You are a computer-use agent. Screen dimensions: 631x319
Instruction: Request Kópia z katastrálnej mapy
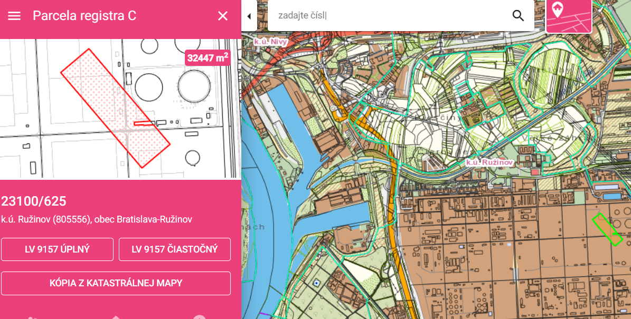click(116, 283)
